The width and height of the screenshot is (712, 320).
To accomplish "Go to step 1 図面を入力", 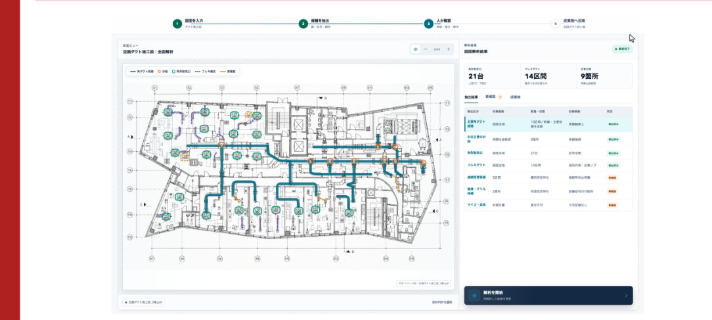I will coord(188,24).
